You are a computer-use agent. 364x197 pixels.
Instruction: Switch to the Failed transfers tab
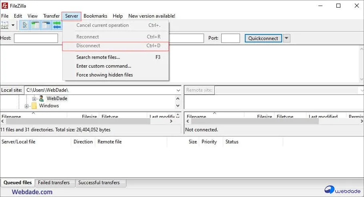pyautogui.click(x=54, y=183)
